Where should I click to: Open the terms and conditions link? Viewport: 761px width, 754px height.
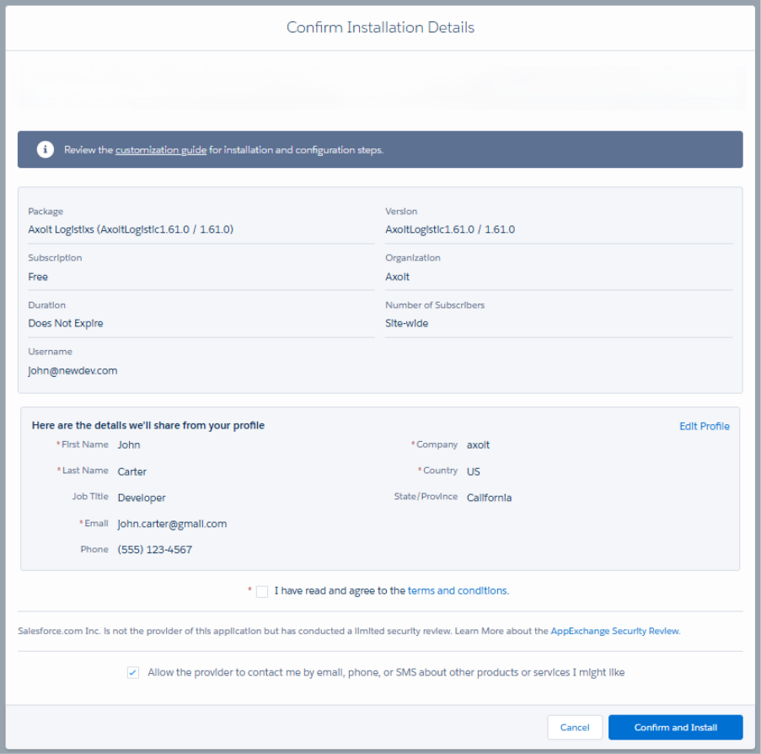pos(458,591)
